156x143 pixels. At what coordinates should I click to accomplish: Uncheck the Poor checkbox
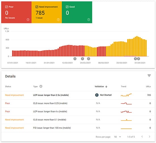(7, 7)
